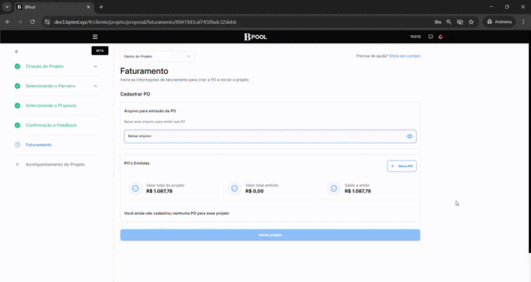
Task: Open browser three-dot menu
Action: pyautogui.click(x=524, y=22)
